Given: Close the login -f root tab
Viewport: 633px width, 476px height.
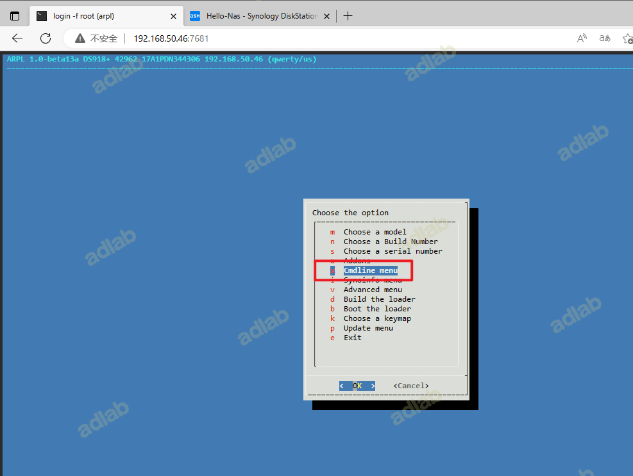Looking at the screenshot, I should [173, 16].
